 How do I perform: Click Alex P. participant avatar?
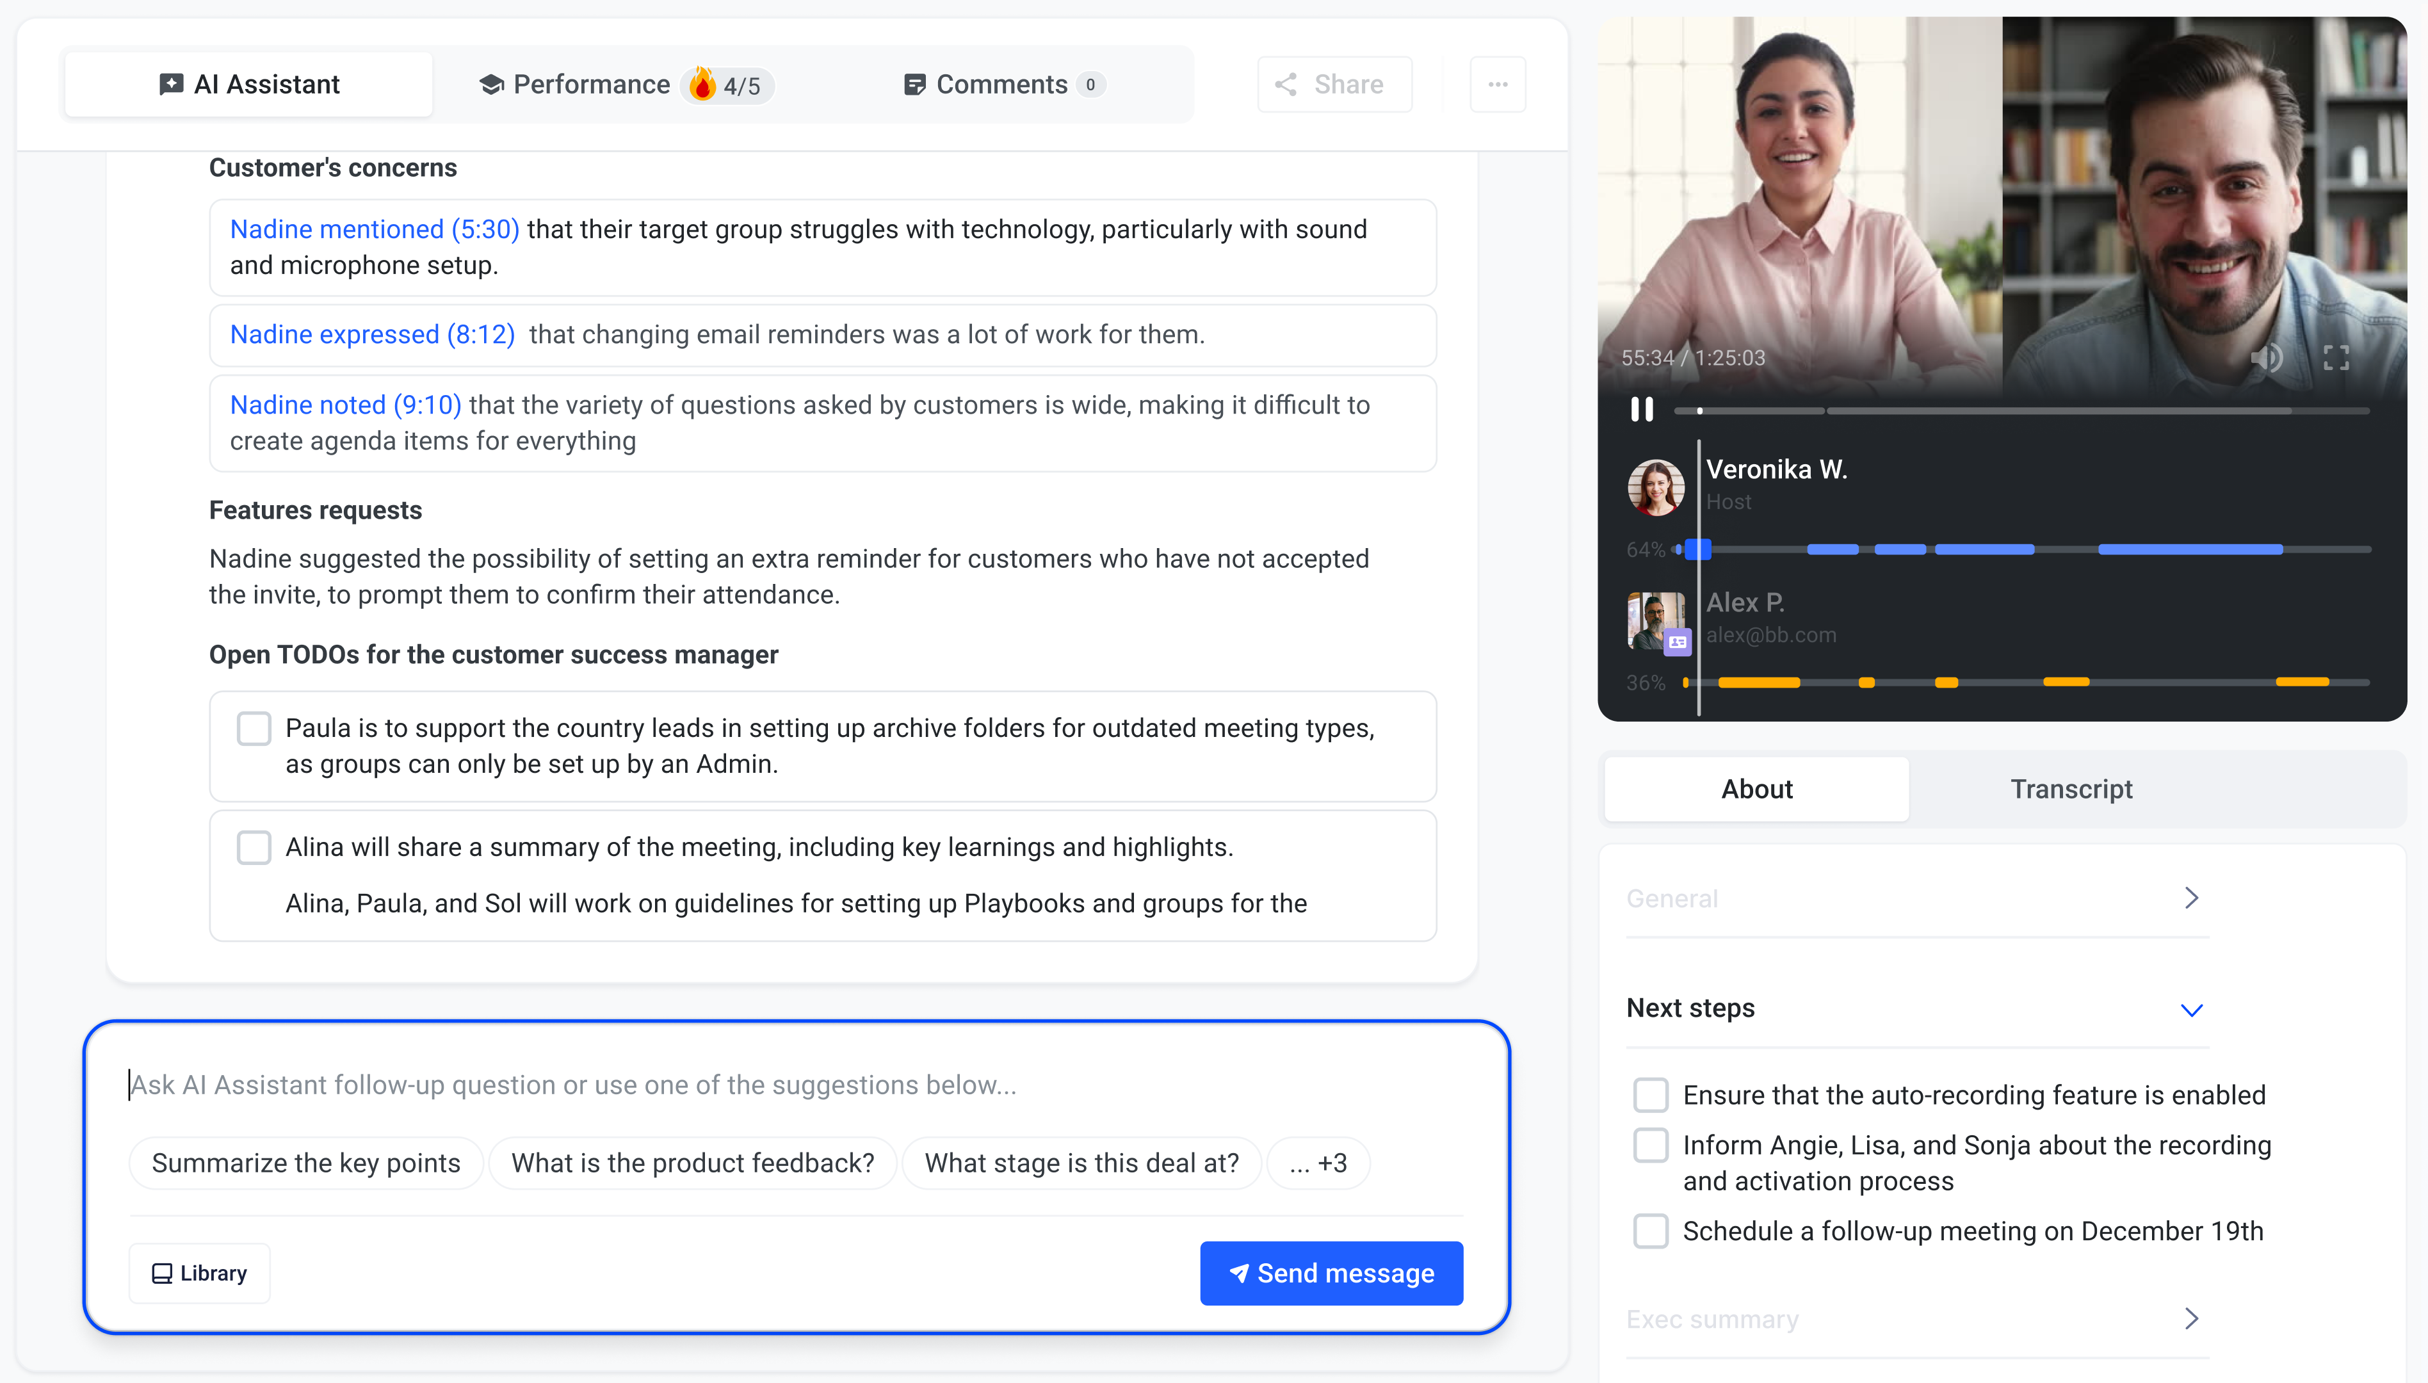[x=1656, y=620]
